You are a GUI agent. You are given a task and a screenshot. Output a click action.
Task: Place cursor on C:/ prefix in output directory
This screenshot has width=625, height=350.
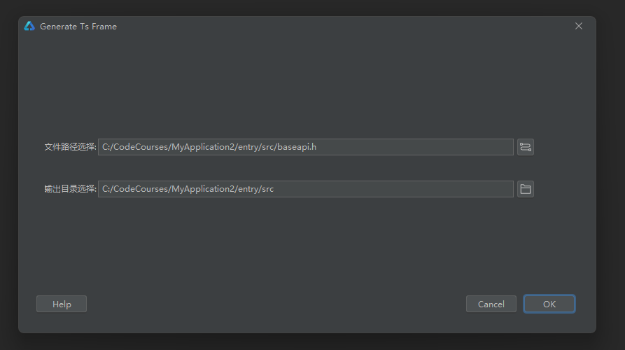[x=106, y=189]
